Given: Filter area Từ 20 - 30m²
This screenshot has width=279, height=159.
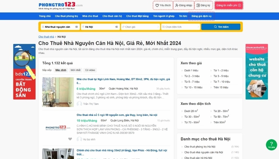Looking at the screenshot, I should (x=221, y=111).
